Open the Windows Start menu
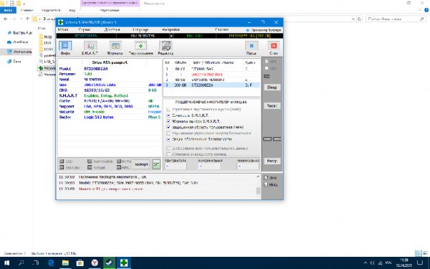This screenshot has width=430, height=269. (x=6, y=263)
